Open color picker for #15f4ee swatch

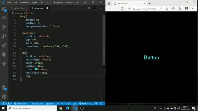click(x=37, y=69)
